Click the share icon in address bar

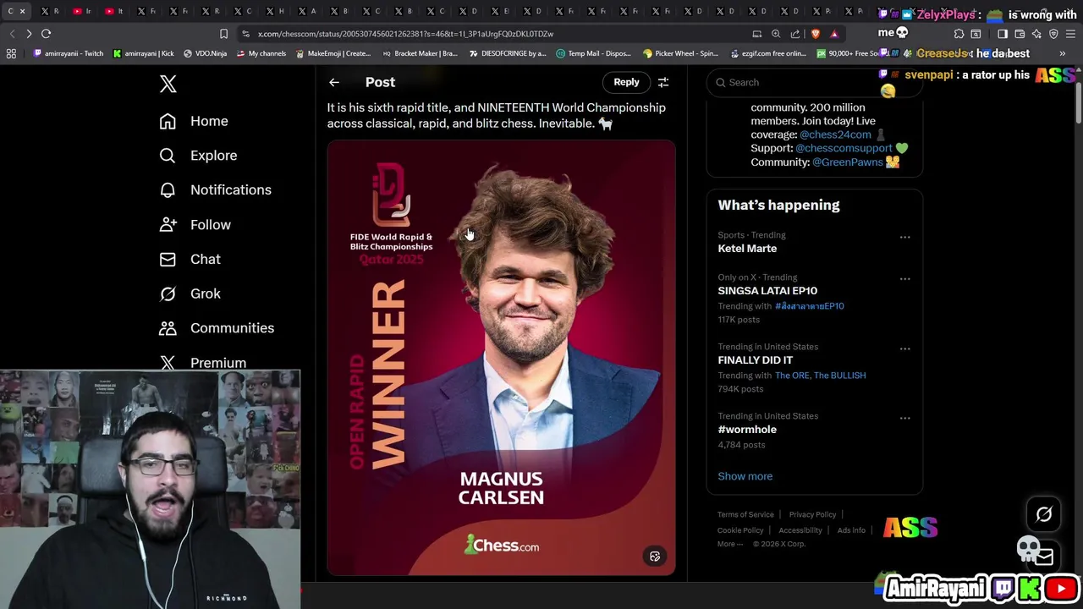[x=795, y=34]
